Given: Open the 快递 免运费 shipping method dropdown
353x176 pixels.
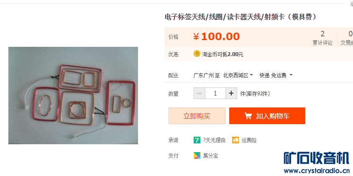Looking at the screenshot, I should (276, 75).
